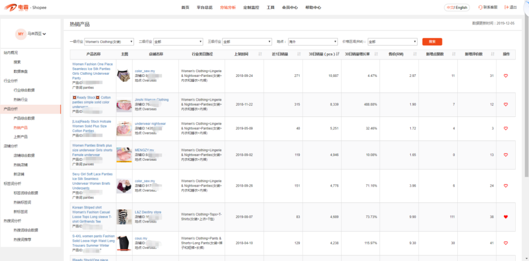Expand 马来西亚 site selector chevron

tap(45, 34)
